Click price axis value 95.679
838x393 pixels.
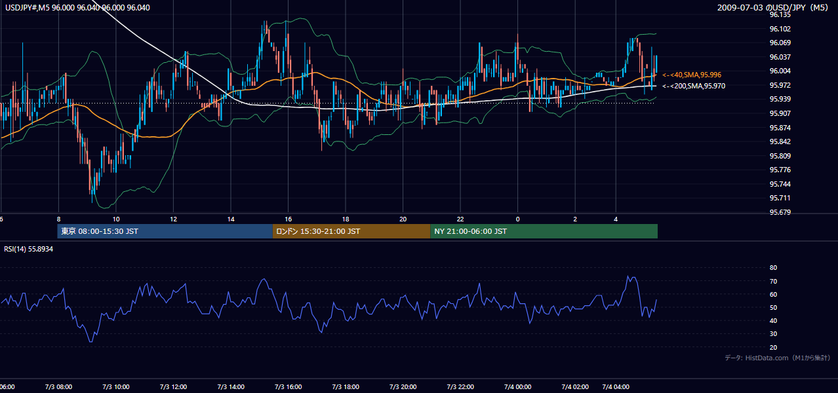(x=779, y=212)
